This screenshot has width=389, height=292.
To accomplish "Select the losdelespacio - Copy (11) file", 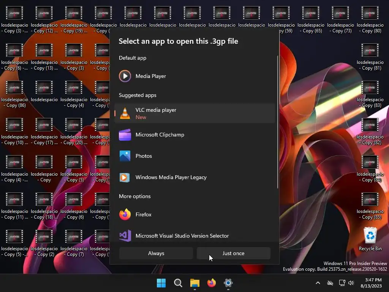I will pyautogui.click(x=15, y=206).
